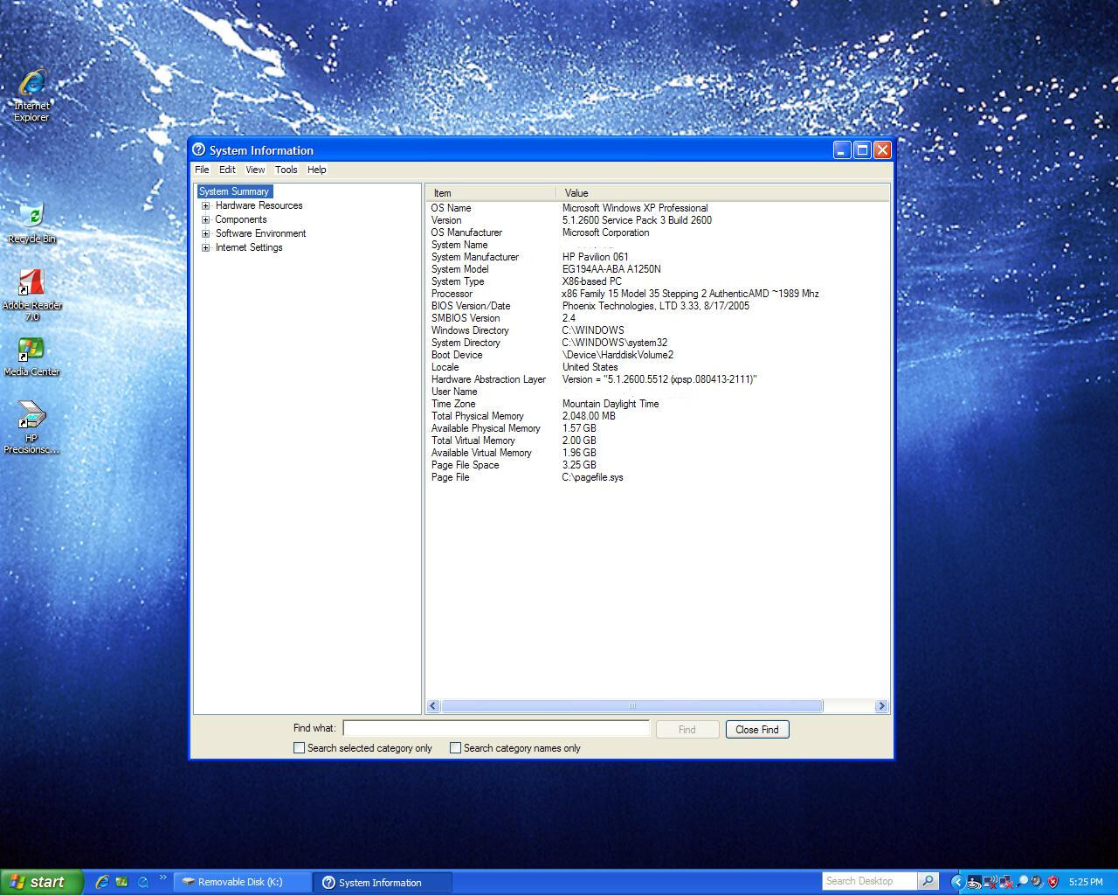Click the speaker volume tray icon
1118x895 pixels.
pos(1037,882)
